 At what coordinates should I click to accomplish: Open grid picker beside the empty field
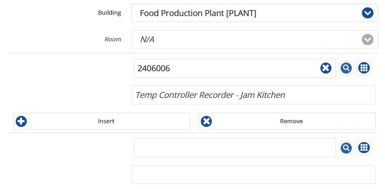point(364,148)
